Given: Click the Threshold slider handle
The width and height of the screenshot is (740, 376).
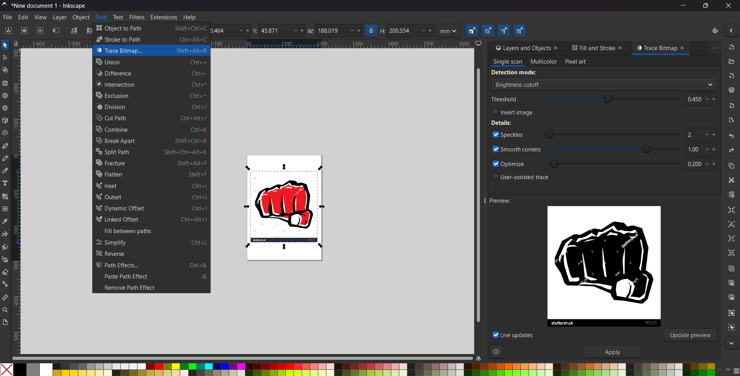Looking at the screenshot, I should tap(608, 99).
